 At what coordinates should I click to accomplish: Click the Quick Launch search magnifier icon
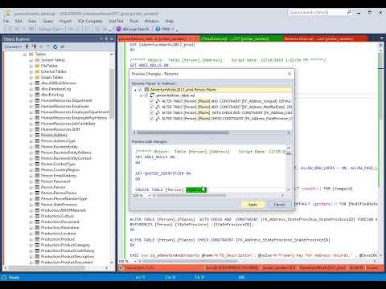pos(349,12)
